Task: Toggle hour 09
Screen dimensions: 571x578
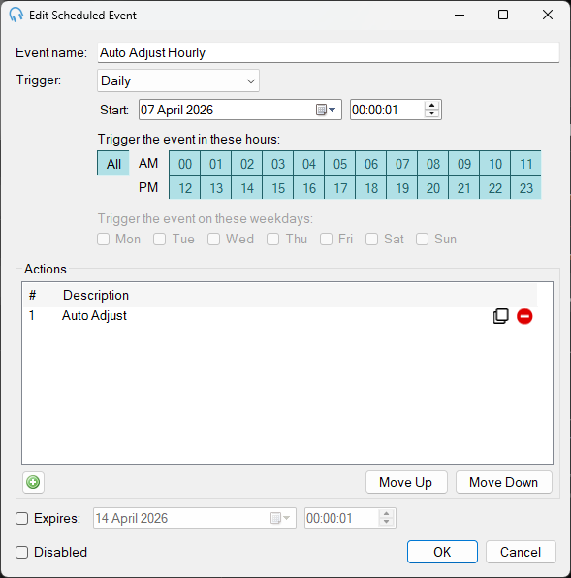Action: [464, 163]
